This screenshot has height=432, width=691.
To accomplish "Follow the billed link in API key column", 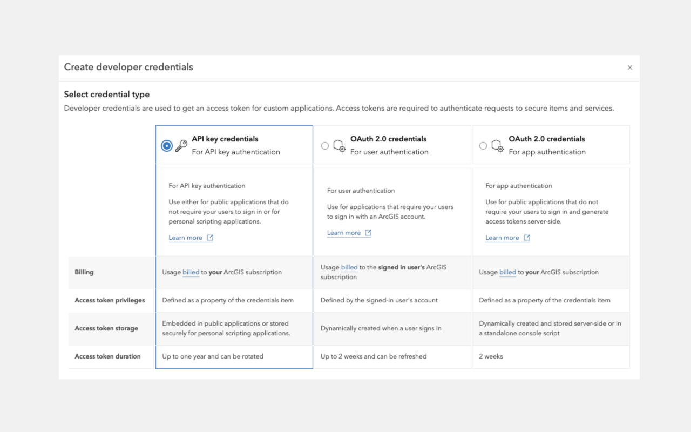I will (x=191, y=272).
